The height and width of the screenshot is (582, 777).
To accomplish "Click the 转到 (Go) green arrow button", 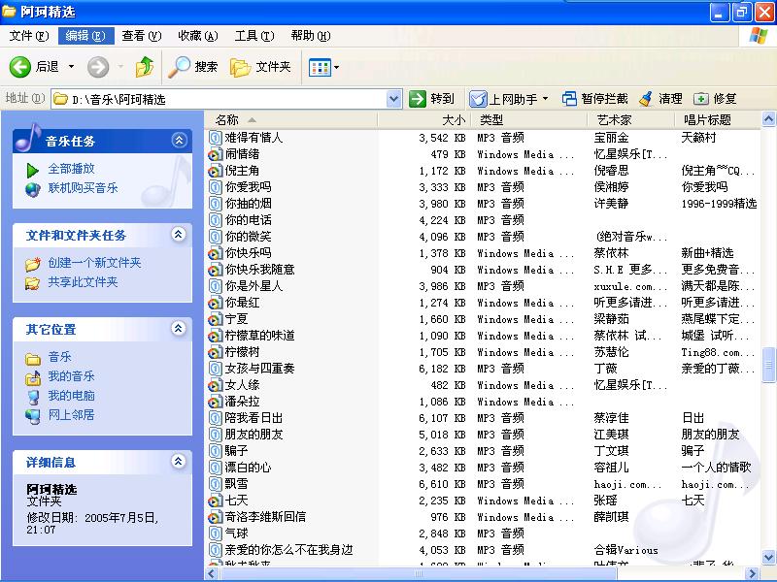I will point(419,99).
